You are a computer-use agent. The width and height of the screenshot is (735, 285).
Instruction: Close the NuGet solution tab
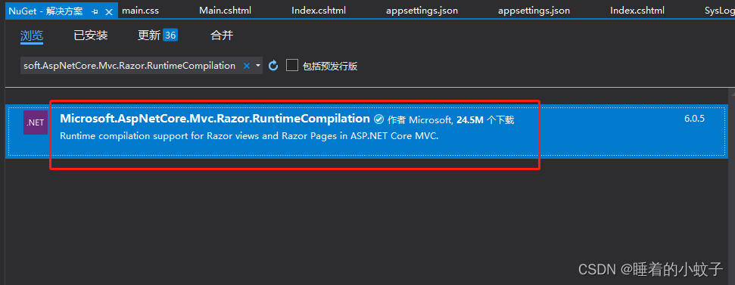point(109,11)
